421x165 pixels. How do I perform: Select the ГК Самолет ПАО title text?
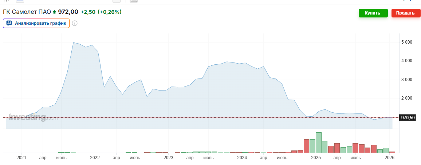(x=27, y=12)
